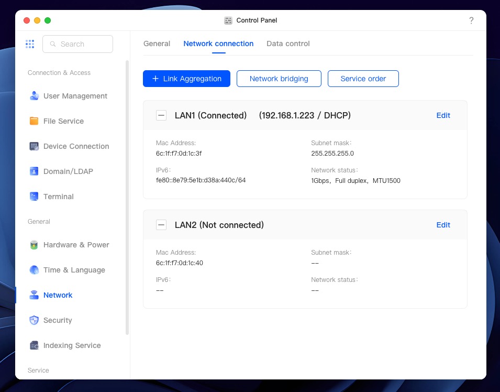Viewport: 500px width, 392px height.
Task: Collapse the LAN2 (Not connected) section
Action: [161, 225]
